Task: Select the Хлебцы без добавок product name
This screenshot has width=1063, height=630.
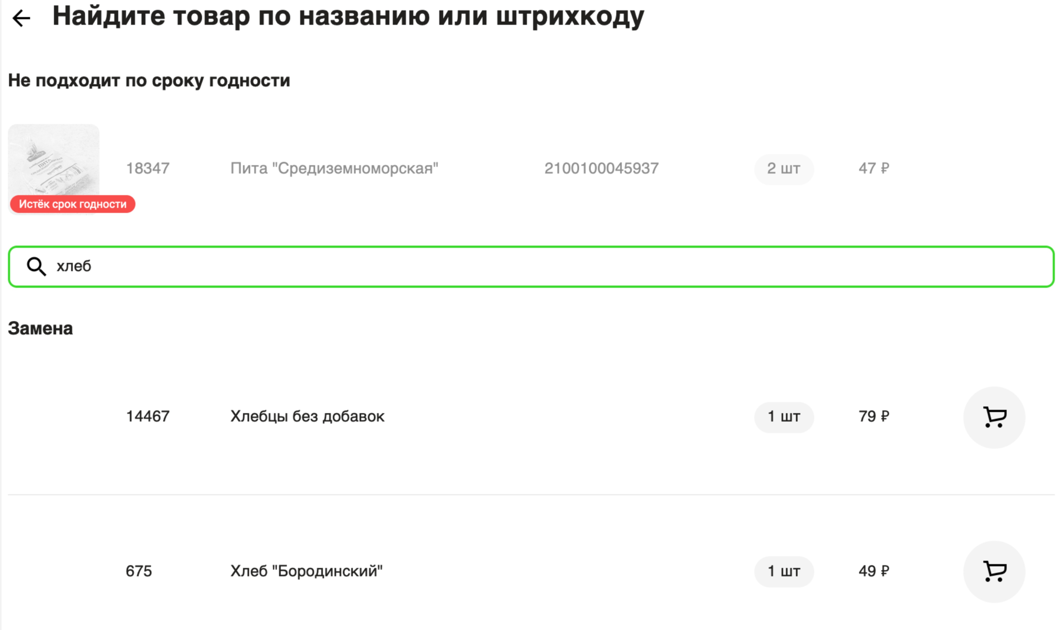Action: [307, 416]
